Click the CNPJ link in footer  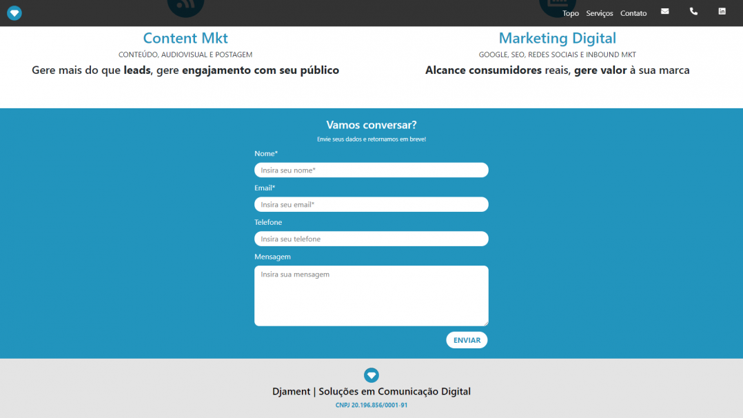[x=371, y=405]
